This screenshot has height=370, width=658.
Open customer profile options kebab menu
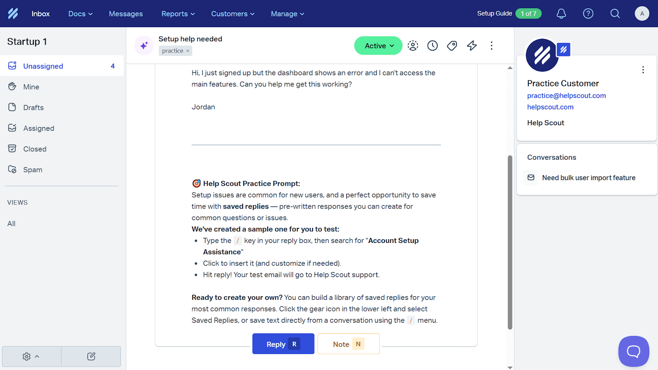[x=643, y=70]
